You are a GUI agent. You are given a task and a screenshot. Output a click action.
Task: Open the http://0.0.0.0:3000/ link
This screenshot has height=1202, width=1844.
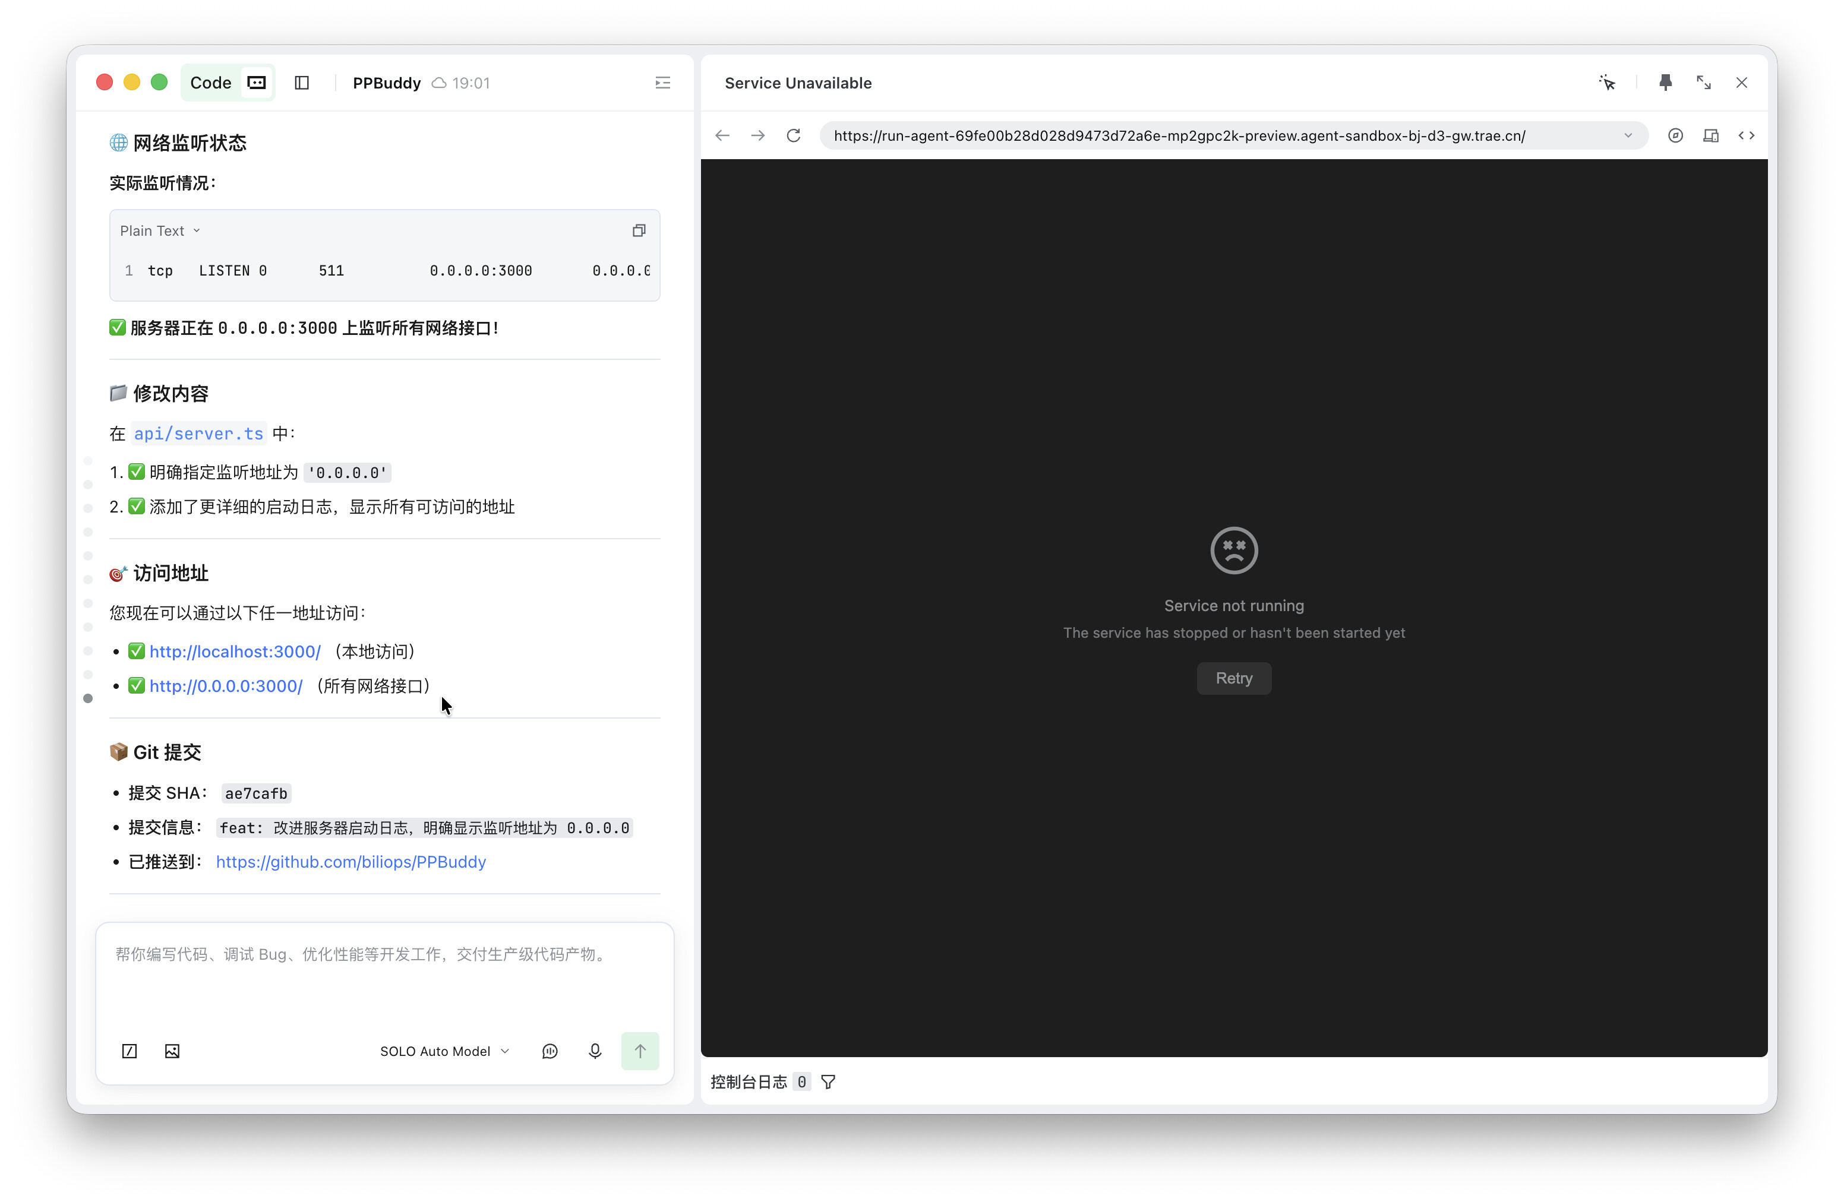[x=226, y=686]
